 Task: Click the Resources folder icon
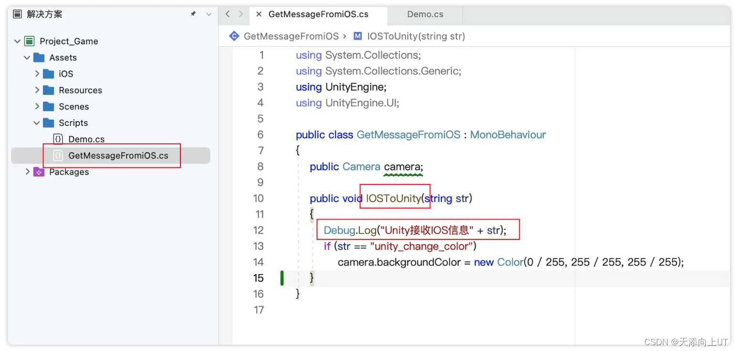(49, 90)
